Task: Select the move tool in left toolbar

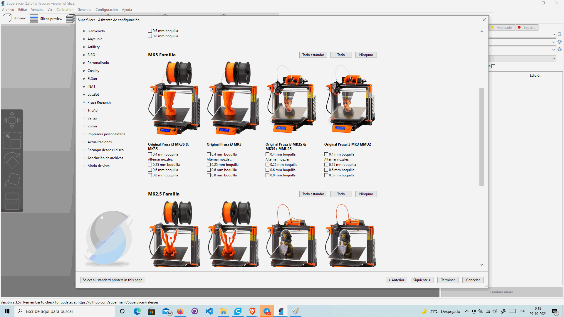Action: click(12, 120)
